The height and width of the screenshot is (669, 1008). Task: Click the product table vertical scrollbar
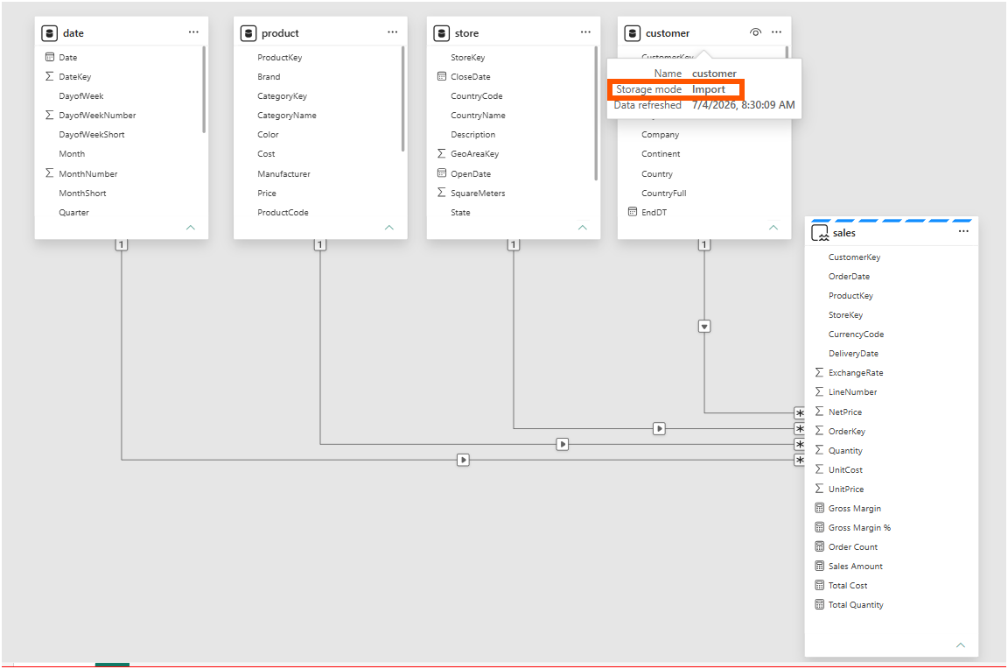click(x=403, y=98)
